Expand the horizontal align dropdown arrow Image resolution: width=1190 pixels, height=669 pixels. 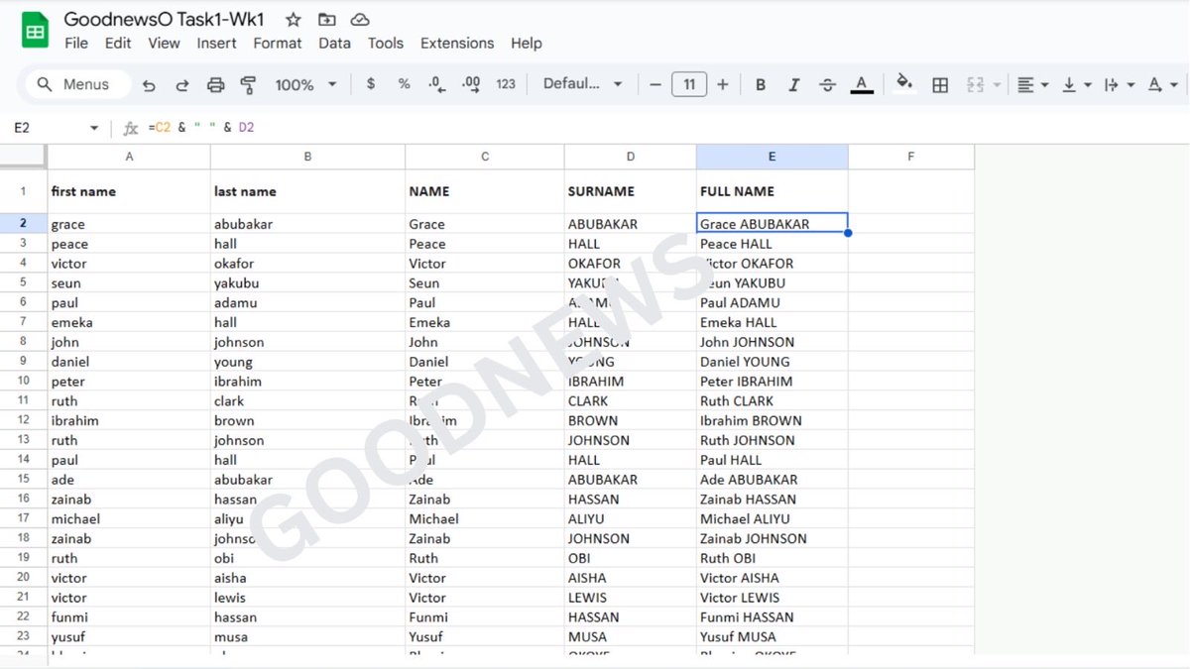(x=1045, y=85)
